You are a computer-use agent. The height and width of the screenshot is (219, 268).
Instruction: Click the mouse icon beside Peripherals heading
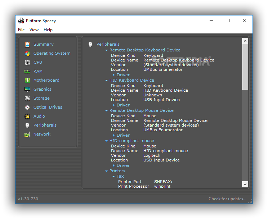pos(90,44)
